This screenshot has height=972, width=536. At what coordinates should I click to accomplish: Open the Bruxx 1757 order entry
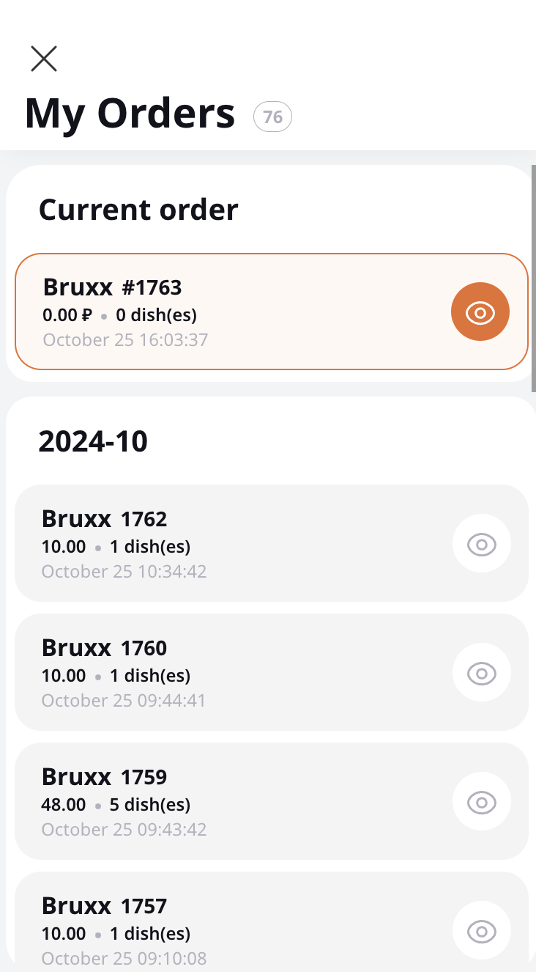click(x=272, y=922)
